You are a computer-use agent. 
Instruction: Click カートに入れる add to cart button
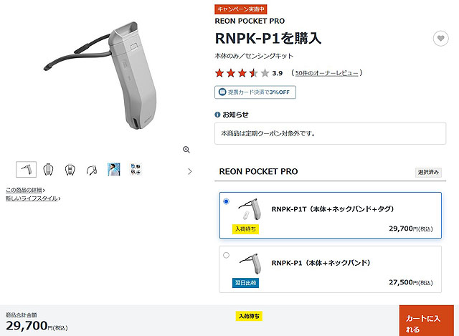[427, 321]
